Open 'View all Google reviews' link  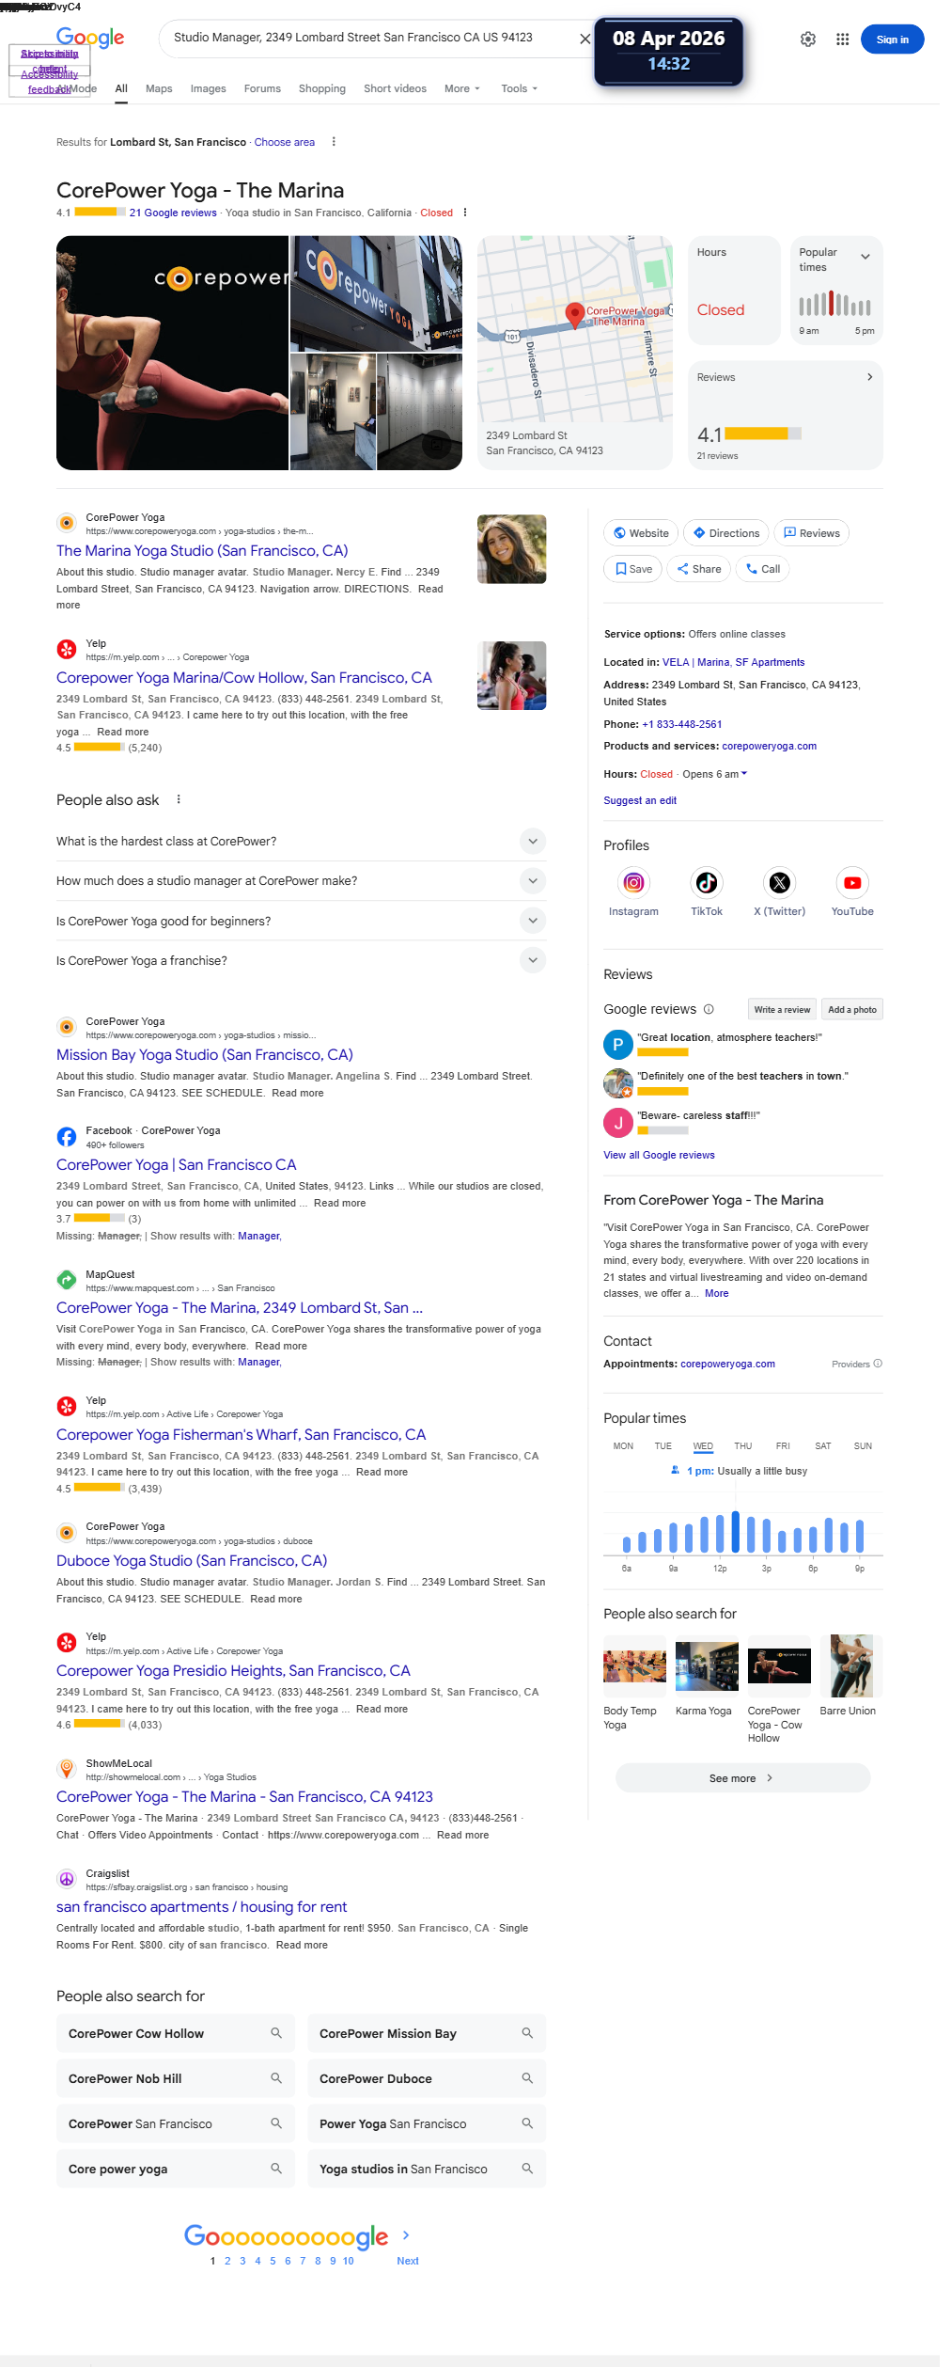659,1155
